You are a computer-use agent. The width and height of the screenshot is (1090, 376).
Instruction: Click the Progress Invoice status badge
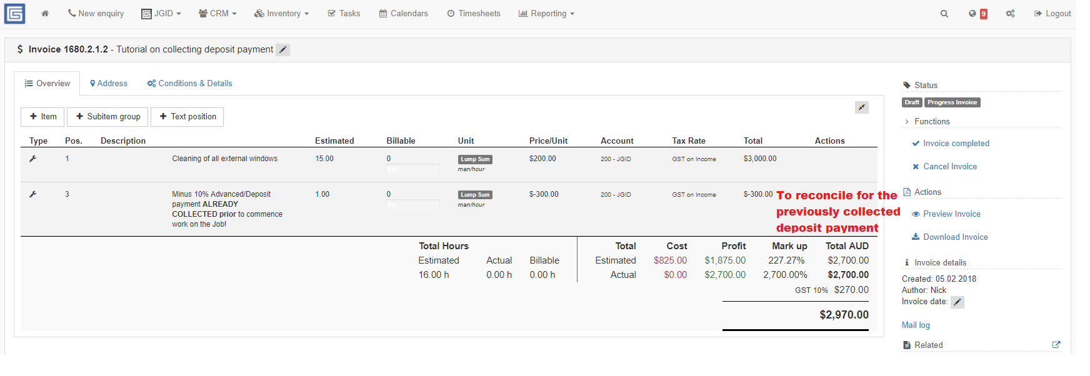[x=952, y=102]
